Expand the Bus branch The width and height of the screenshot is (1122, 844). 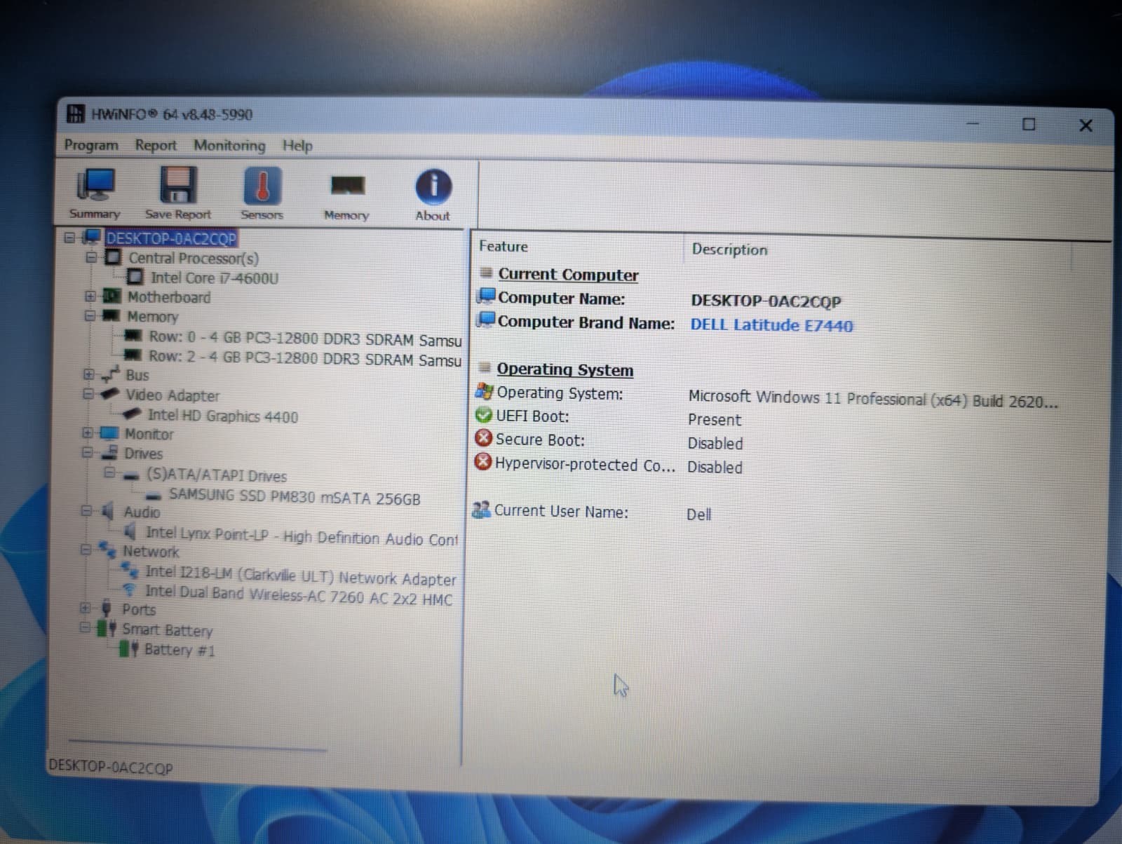[88, 374]
